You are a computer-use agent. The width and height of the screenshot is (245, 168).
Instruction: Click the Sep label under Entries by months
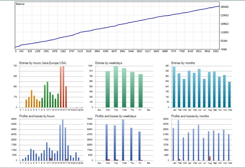[215, 110]
